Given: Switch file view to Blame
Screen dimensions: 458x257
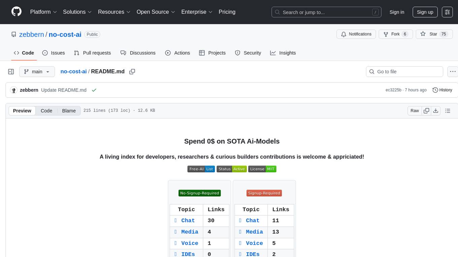Looking at the screenshot, I should tap(69, 111).
